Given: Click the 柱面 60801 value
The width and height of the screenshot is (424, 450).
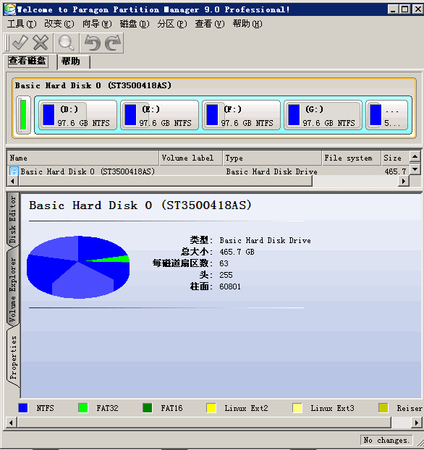Looking at the screenshot, I should pyautogui.click(x=230, y=286).
